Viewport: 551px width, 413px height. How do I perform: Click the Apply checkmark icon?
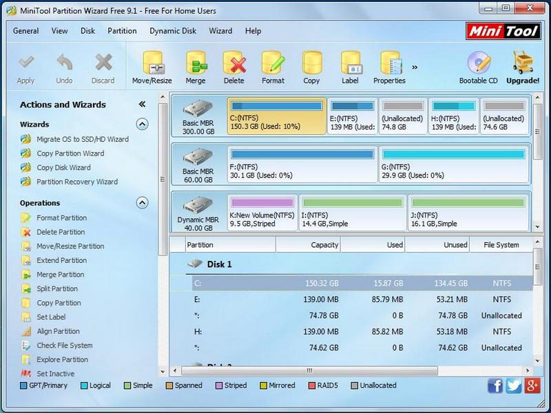click(x=26, y=63)
